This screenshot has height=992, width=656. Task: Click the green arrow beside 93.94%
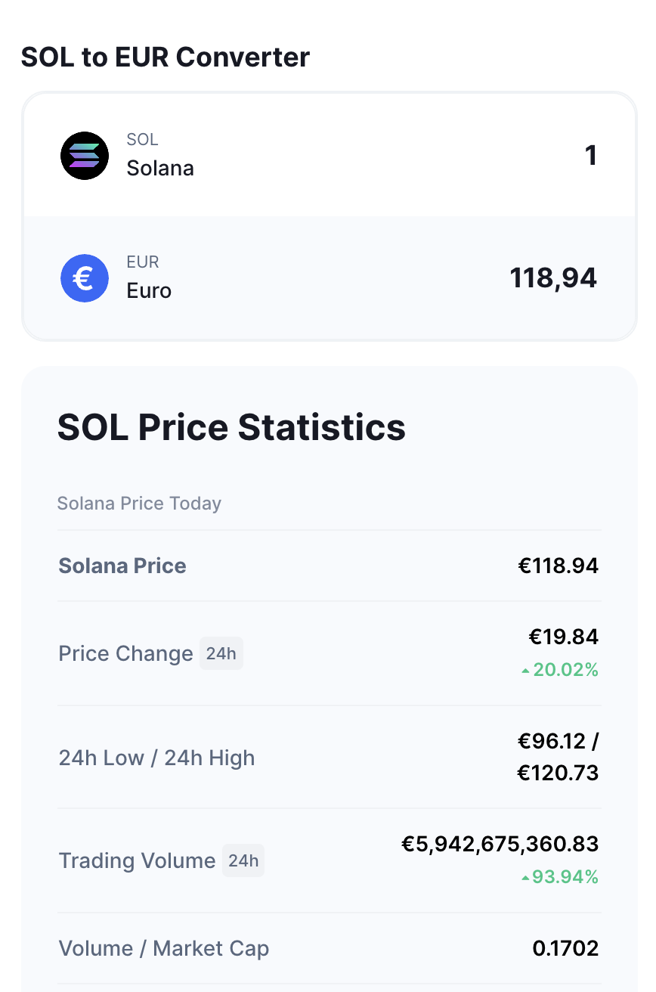pyautogui.click(x=525, y=878)
